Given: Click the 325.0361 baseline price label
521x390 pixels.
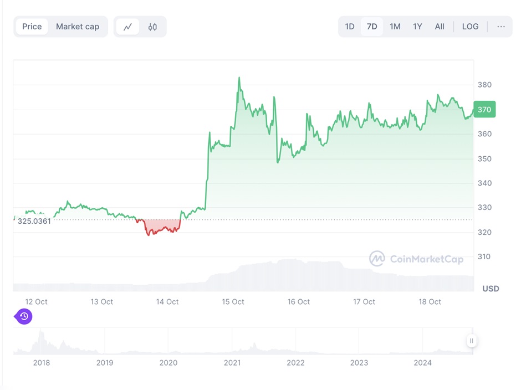Looking at the screenshot, I should 34,221.
